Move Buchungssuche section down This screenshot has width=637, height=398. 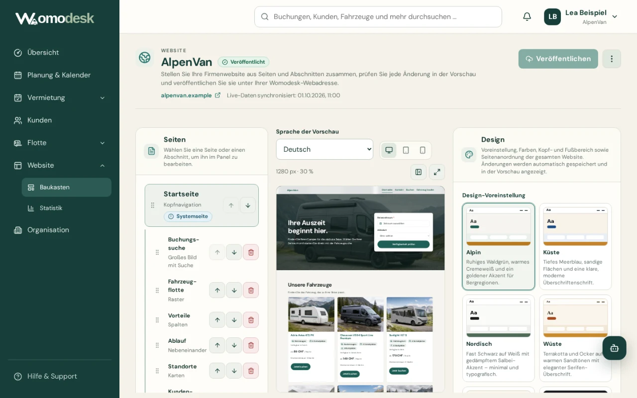pyautogui.click(x=234, y=252)
